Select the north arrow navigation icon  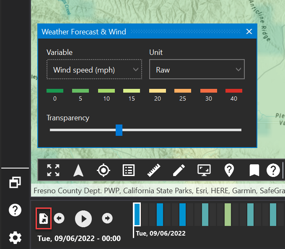(x=78, y=170)
